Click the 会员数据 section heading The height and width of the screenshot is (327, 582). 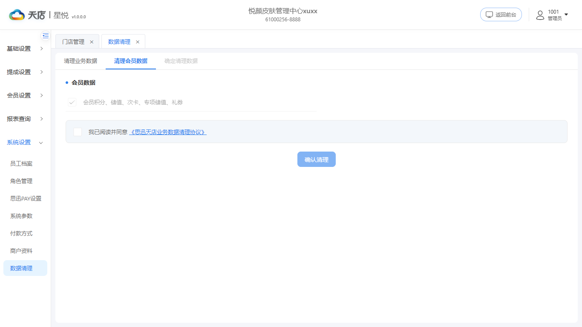(x=84, y=83)
